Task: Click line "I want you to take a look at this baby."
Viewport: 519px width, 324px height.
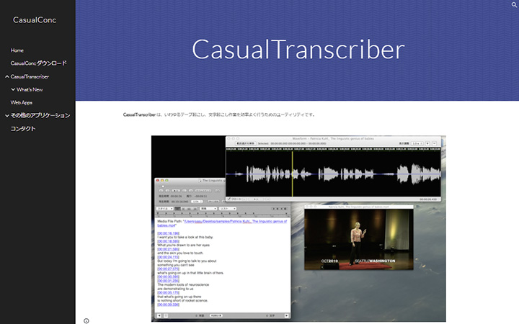Action: (x=185, y=238)
